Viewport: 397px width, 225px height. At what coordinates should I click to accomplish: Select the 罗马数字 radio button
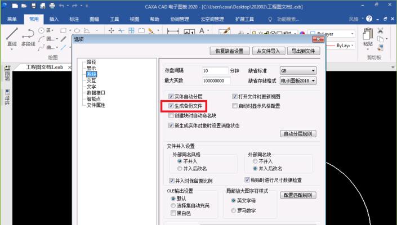tap(234, 210)
